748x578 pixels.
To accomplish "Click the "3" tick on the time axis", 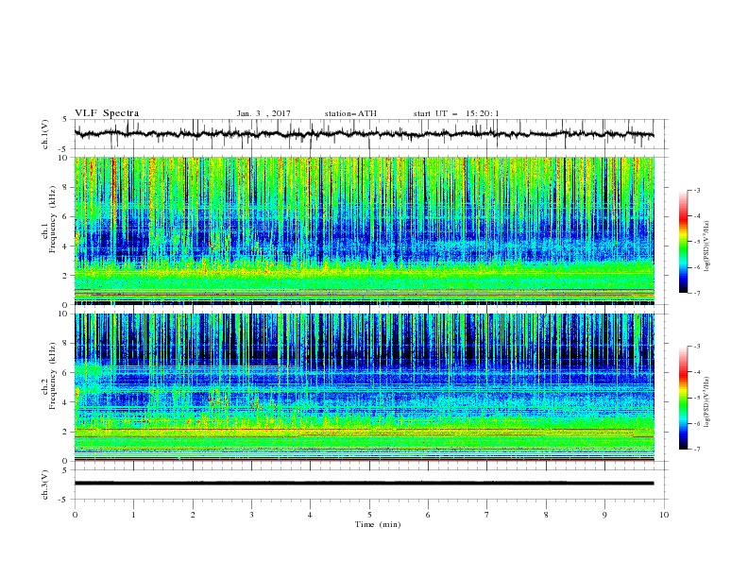I will [x=251, y=515].
